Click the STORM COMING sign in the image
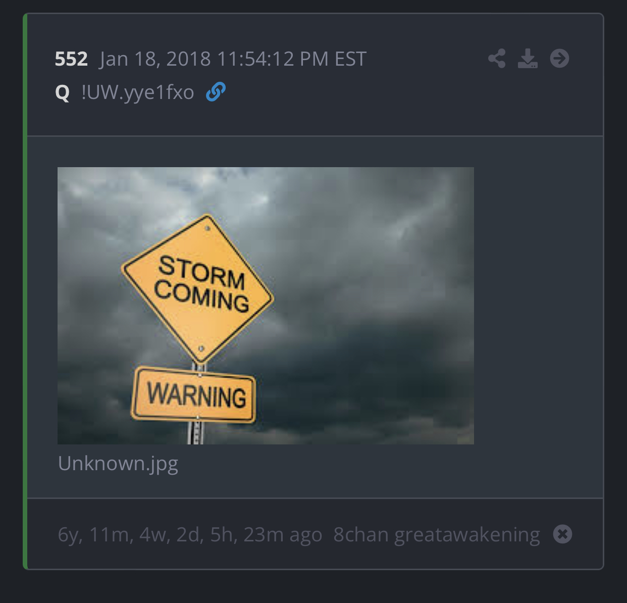This screenshot has width=627, height=603. point(198,288)
